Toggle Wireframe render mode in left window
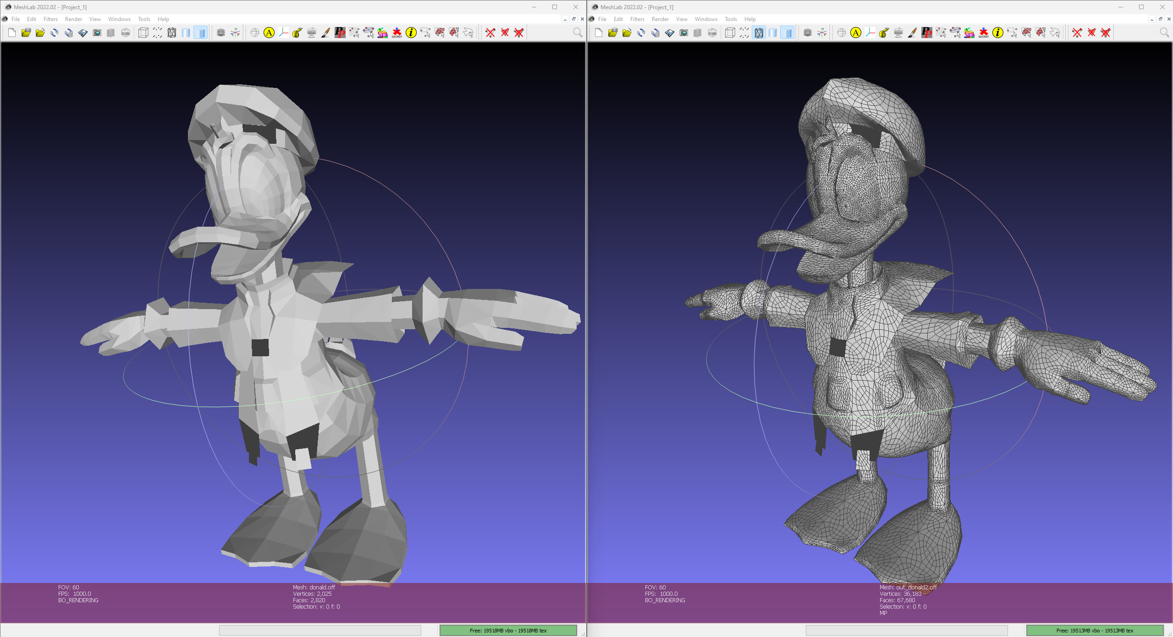The width and height of the screenshot is (1173, 637). coord(172,33)
